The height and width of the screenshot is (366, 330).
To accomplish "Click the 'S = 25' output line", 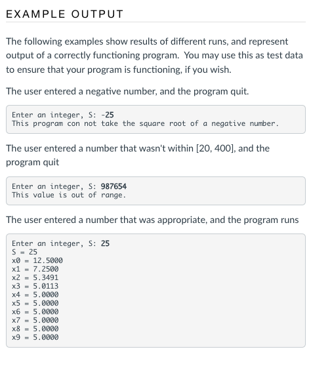I will coord(24,252).
